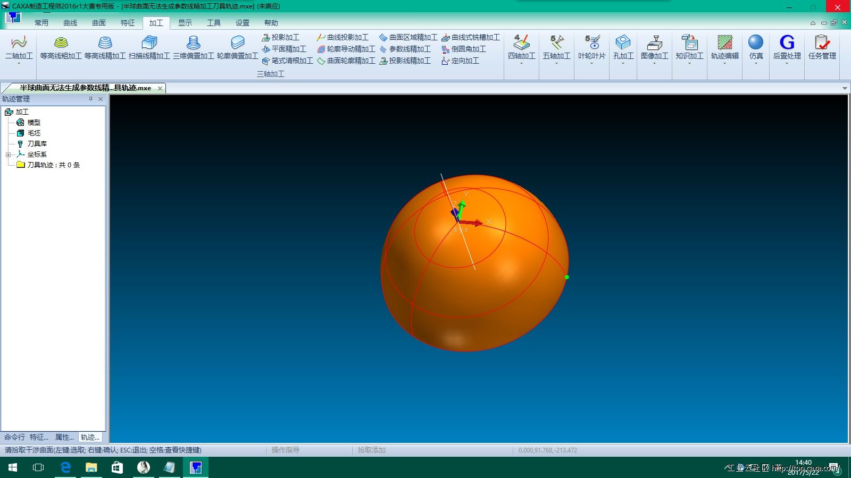Click 平面精加工 command
Screen dimensions: 851x478
point(284,49)
